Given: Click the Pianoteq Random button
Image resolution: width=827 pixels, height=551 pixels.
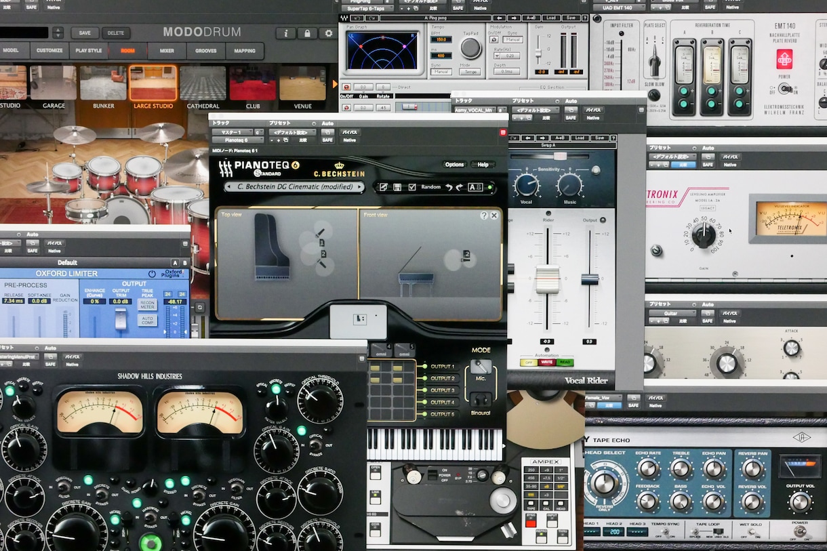Looking at the screenshot, I should [x=431, y=187].
